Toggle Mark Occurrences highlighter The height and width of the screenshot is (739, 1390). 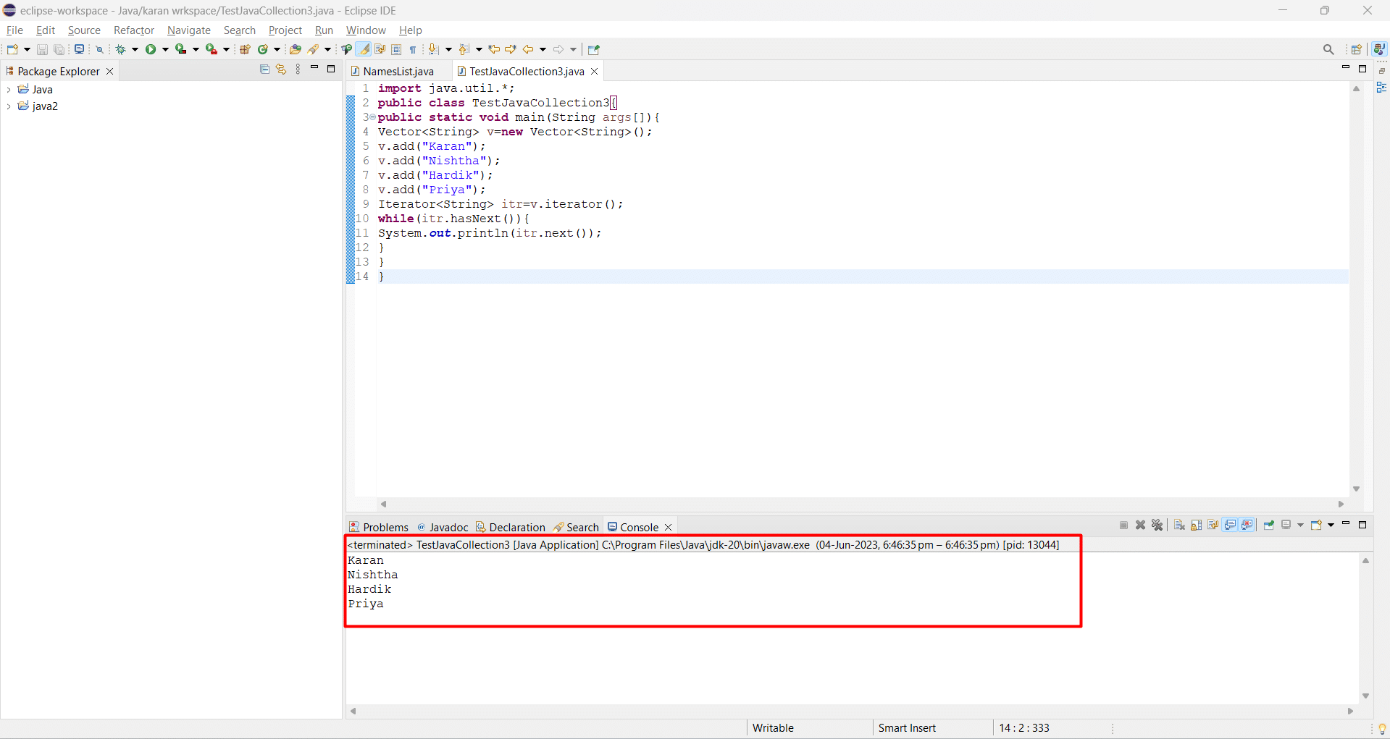pos(364,49)
